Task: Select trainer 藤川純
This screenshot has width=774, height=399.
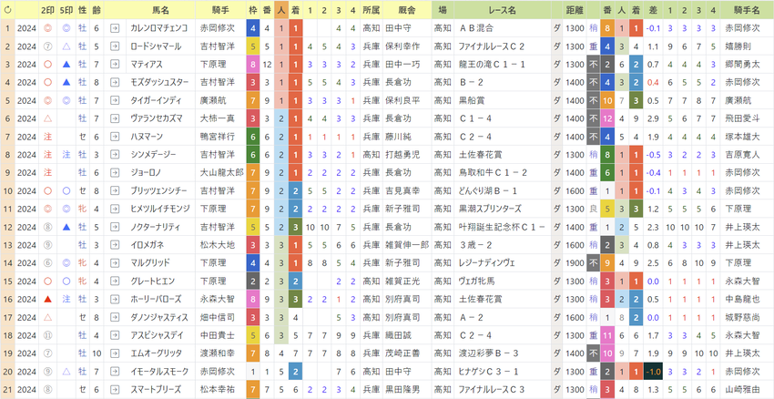Action: point(398,137)
